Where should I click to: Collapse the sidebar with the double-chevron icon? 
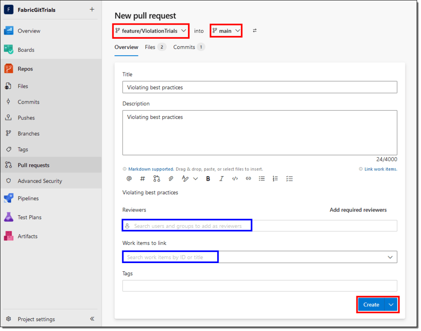[x=92, y=319]
